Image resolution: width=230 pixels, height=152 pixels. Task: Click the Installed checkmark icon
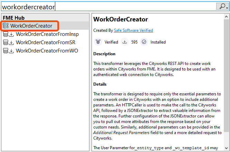pos(144,42)
